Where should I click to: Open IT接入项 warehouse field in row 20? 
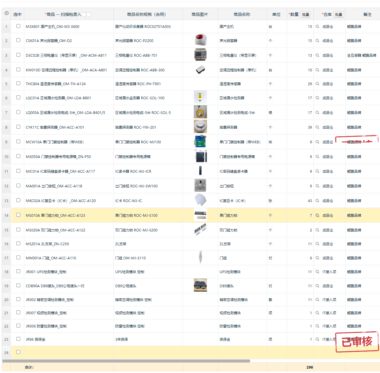[329, 300]
